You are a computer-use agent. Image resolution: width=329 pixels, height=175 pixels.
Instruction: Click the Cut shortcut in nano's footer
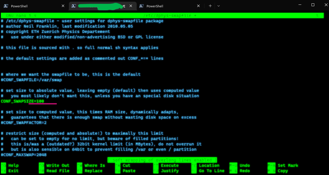click(127, 166)
